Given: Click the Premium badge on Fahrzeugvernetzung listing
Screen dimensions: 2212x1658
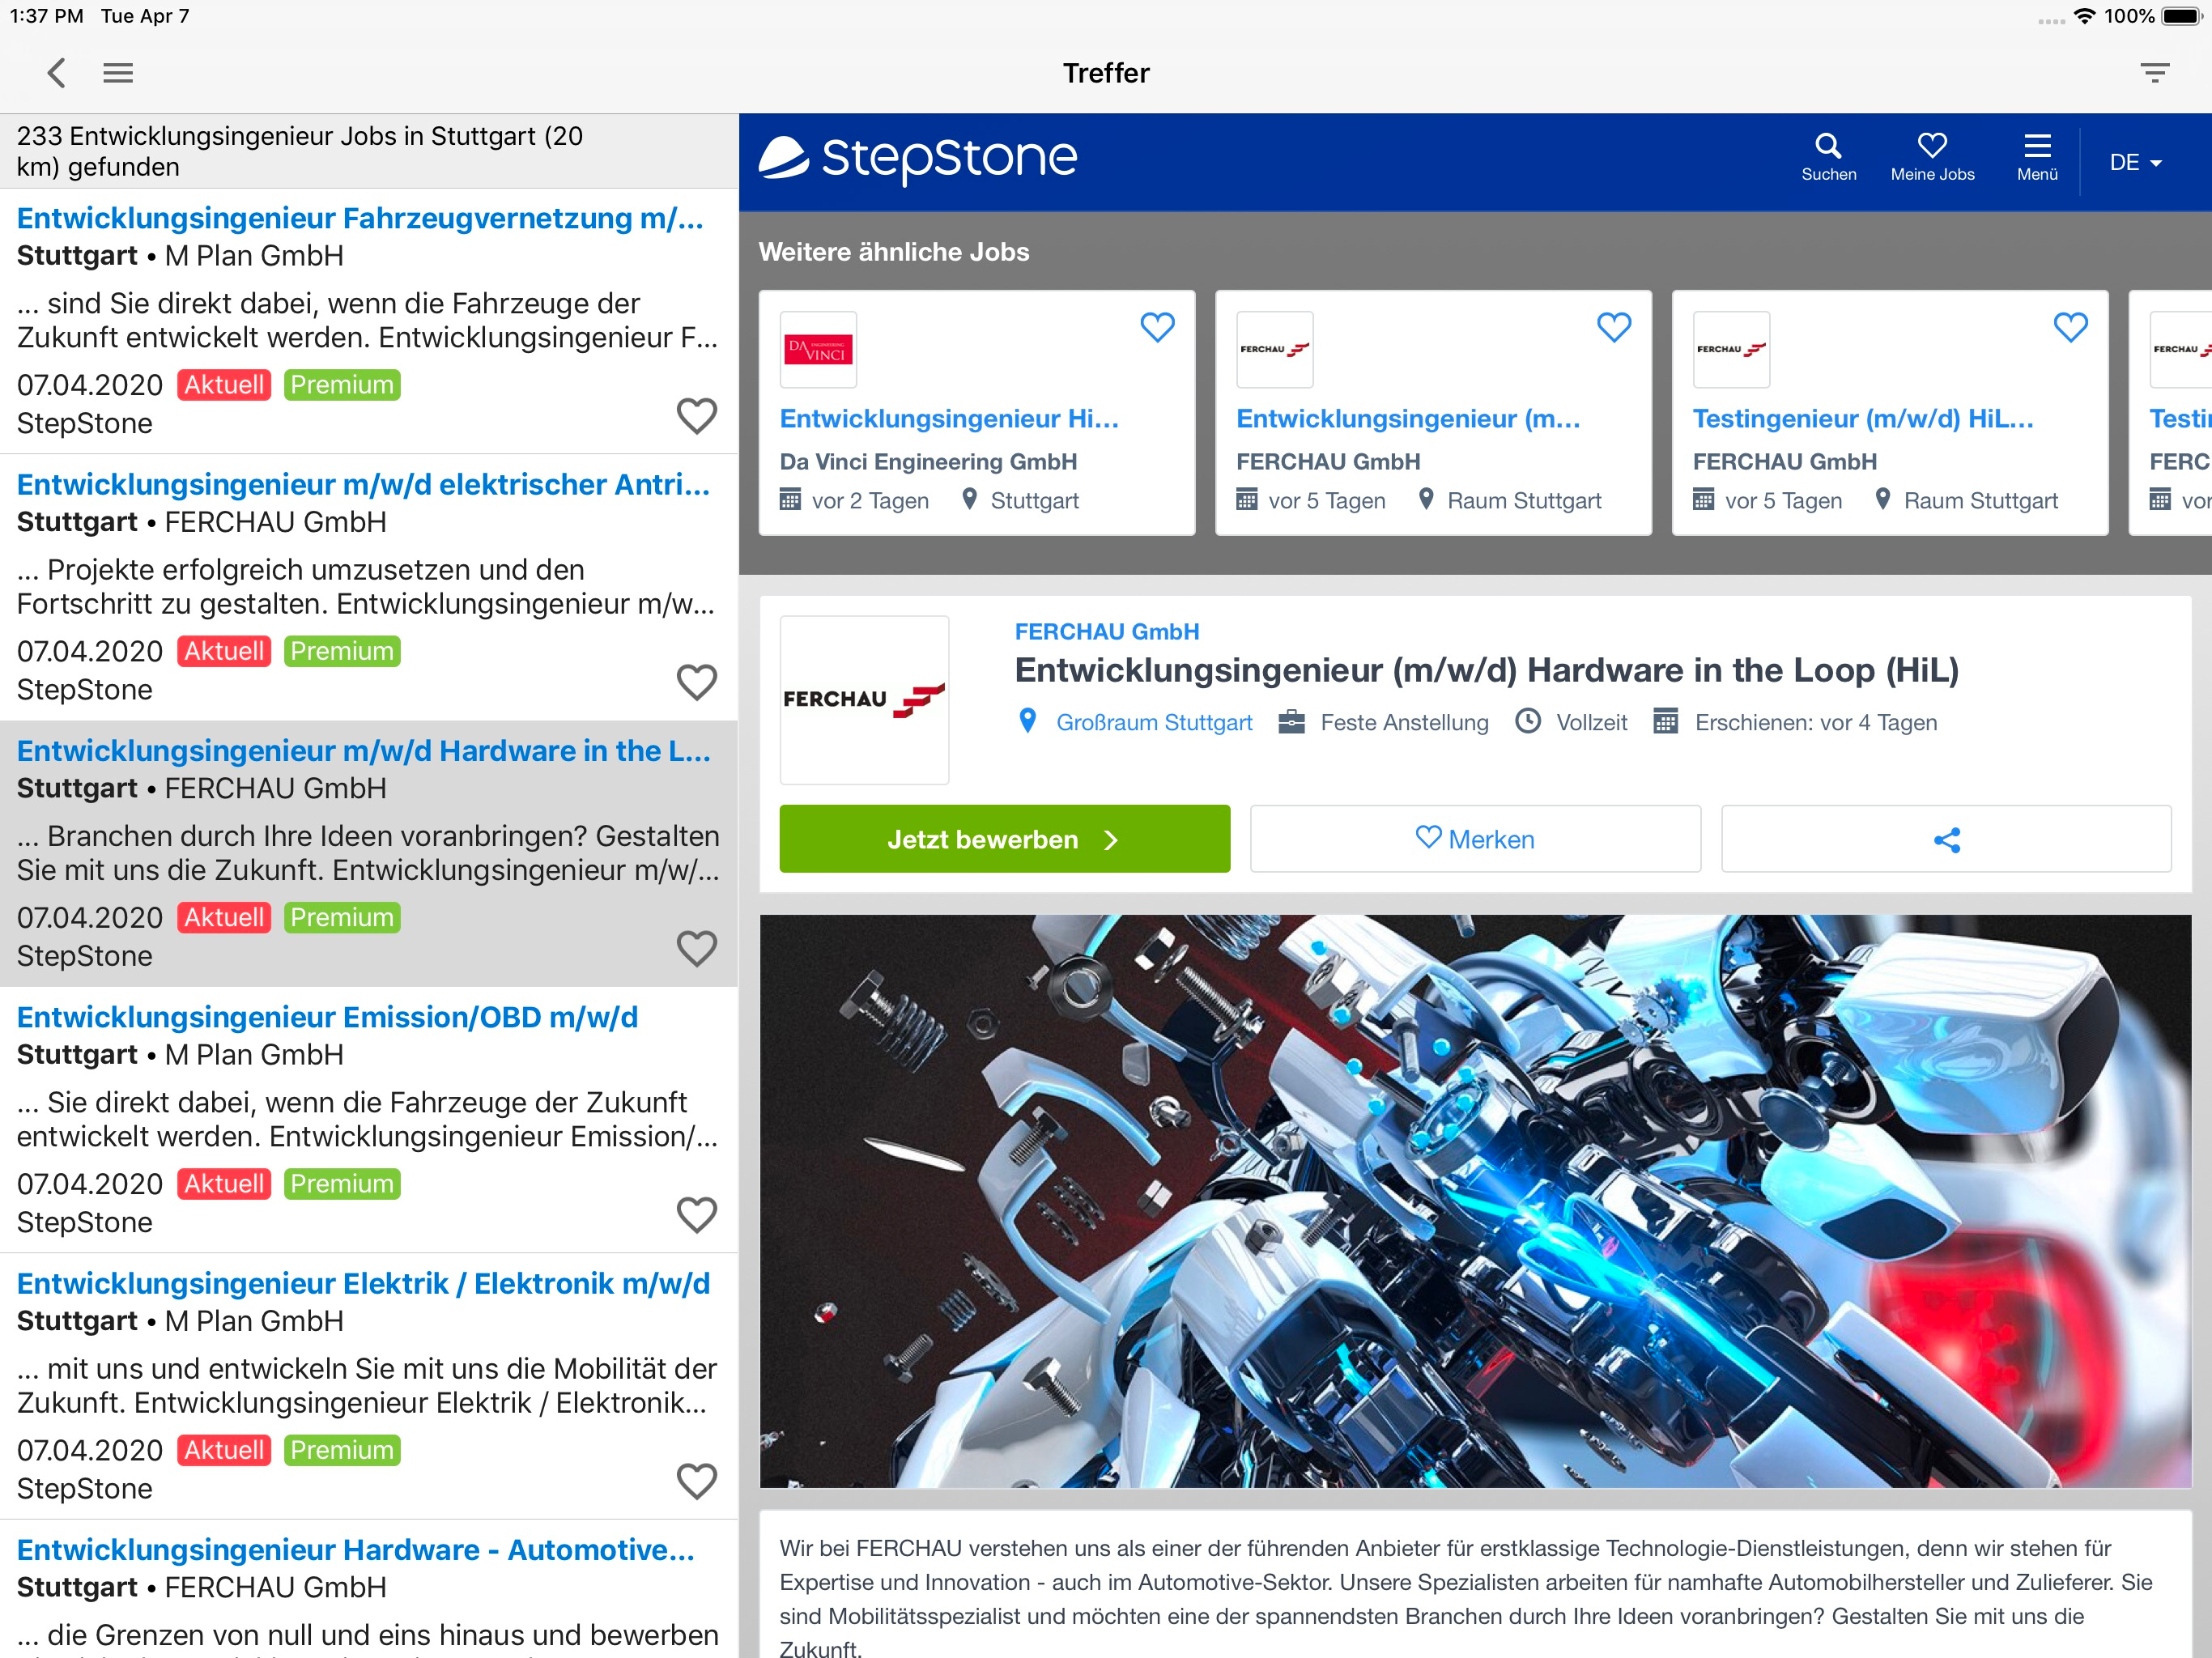Looking at the screenshot, I should [342, 385].
